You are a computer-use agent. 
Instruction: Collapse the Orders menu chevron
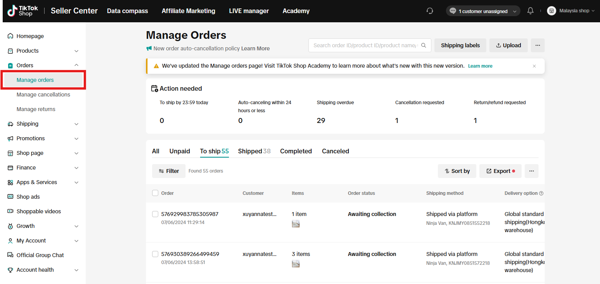[76, 65]
